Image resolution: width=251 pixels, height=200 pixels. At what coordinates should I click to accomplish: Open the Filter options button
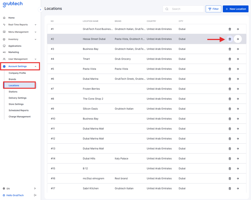click(213, 9)
